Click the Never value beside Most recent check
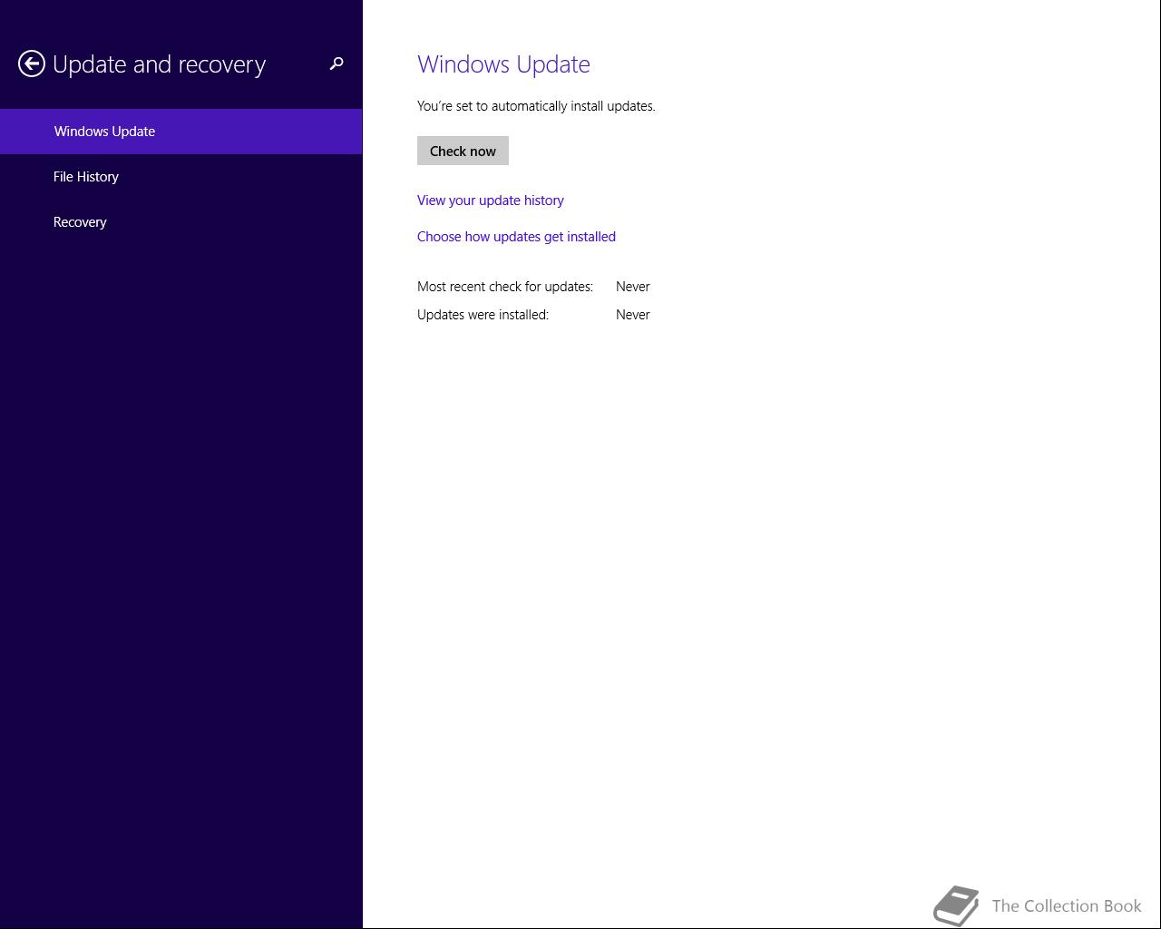 [x=633, y=287]
